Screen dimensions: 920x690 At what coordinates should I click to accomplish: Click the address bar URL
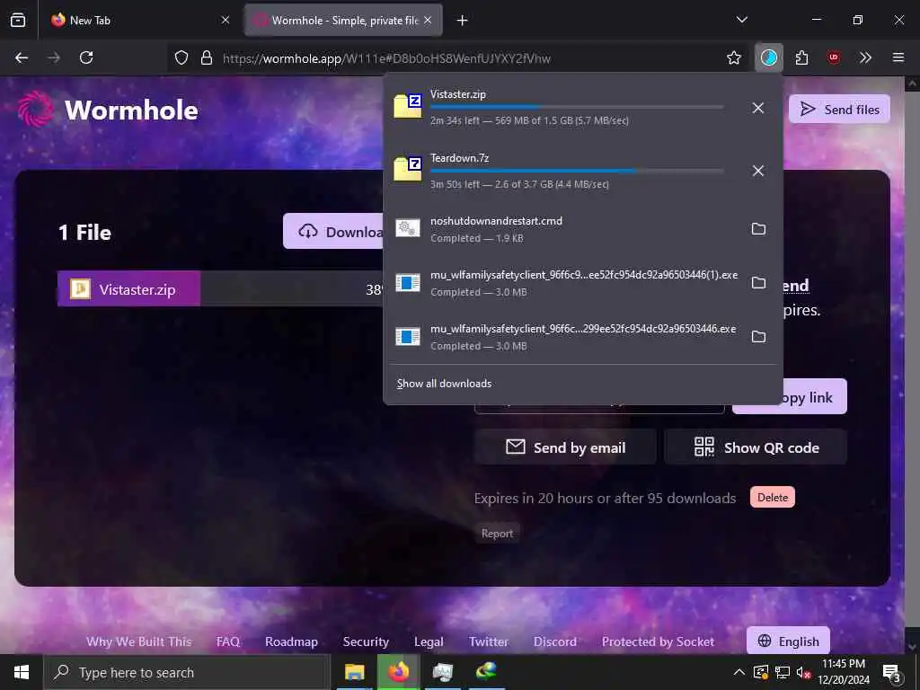click(386, 58)
